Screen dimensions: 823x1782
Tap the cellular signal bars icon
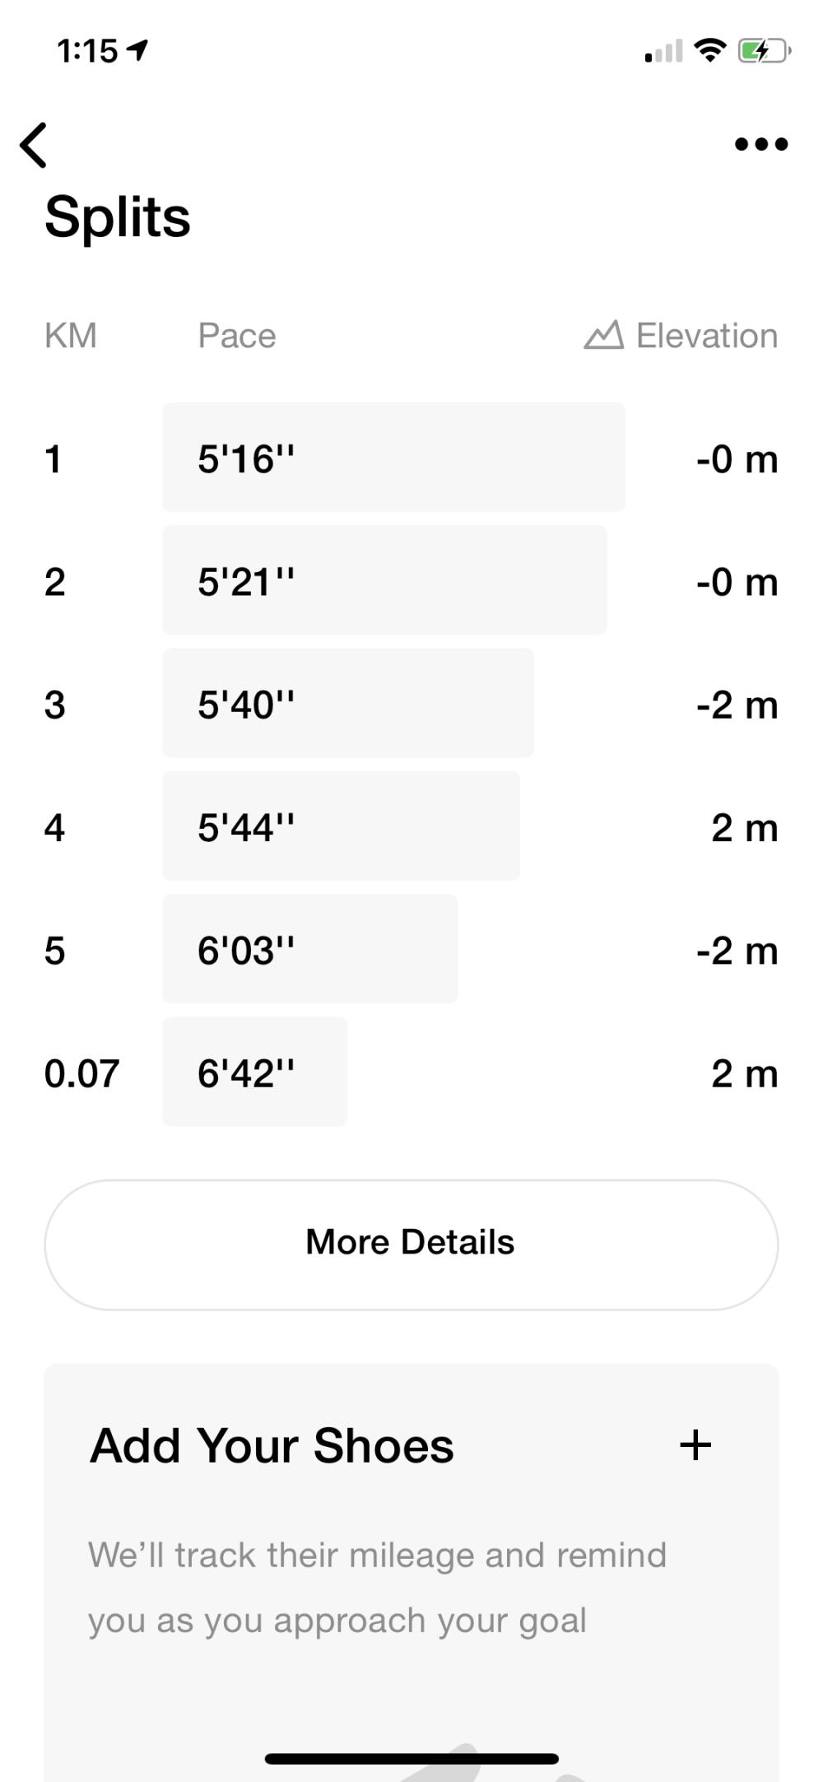[x=663, y=52]
